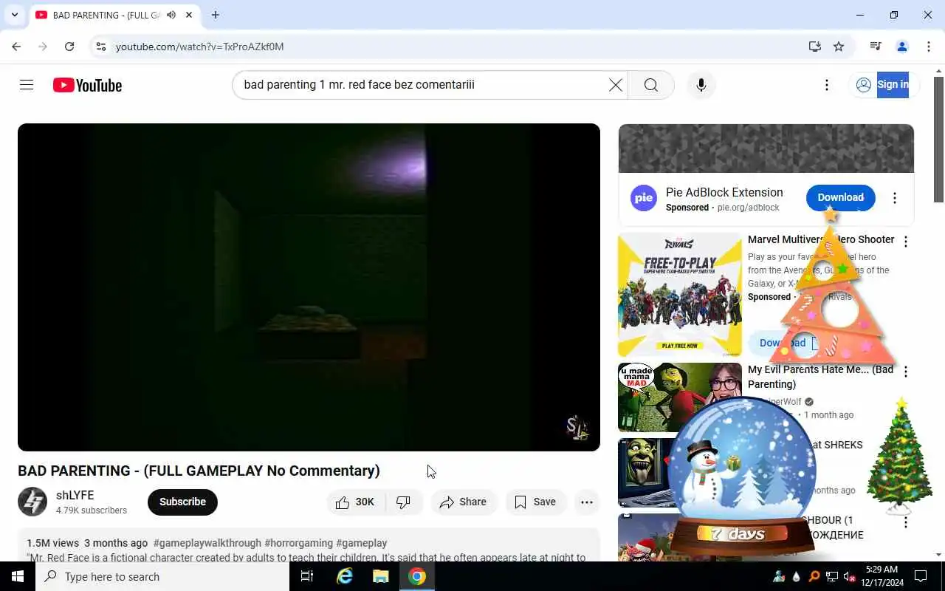Launch Internet Explorer from the taskbar
The width and height of the screenshot is (945, 591).
point(344,576)
